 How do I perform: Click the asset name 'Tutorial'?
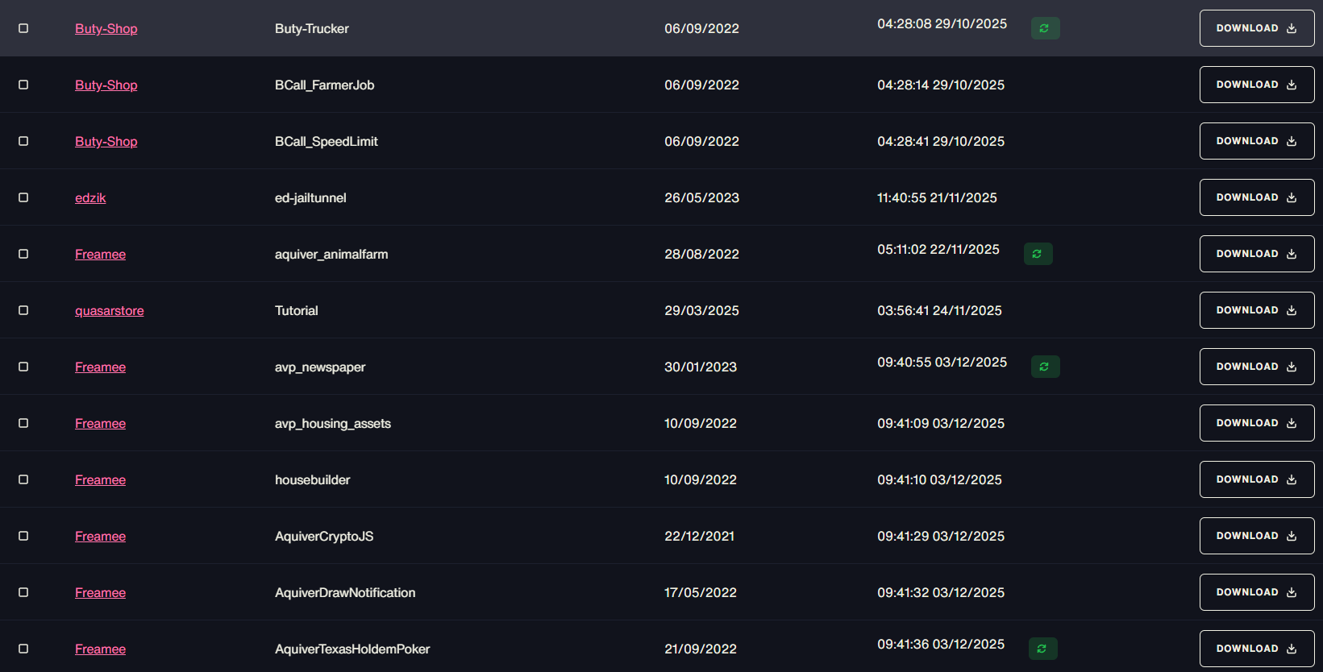(297, 310)
